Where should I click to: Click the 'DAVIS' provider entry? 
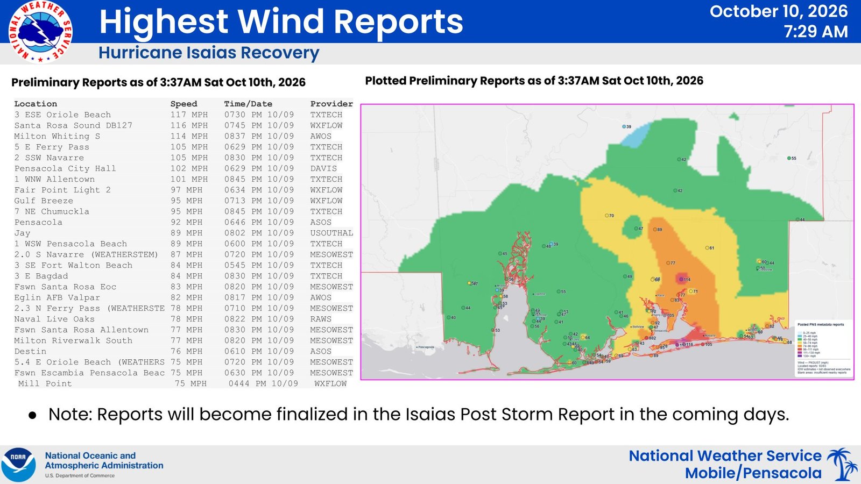pos(323,168)
